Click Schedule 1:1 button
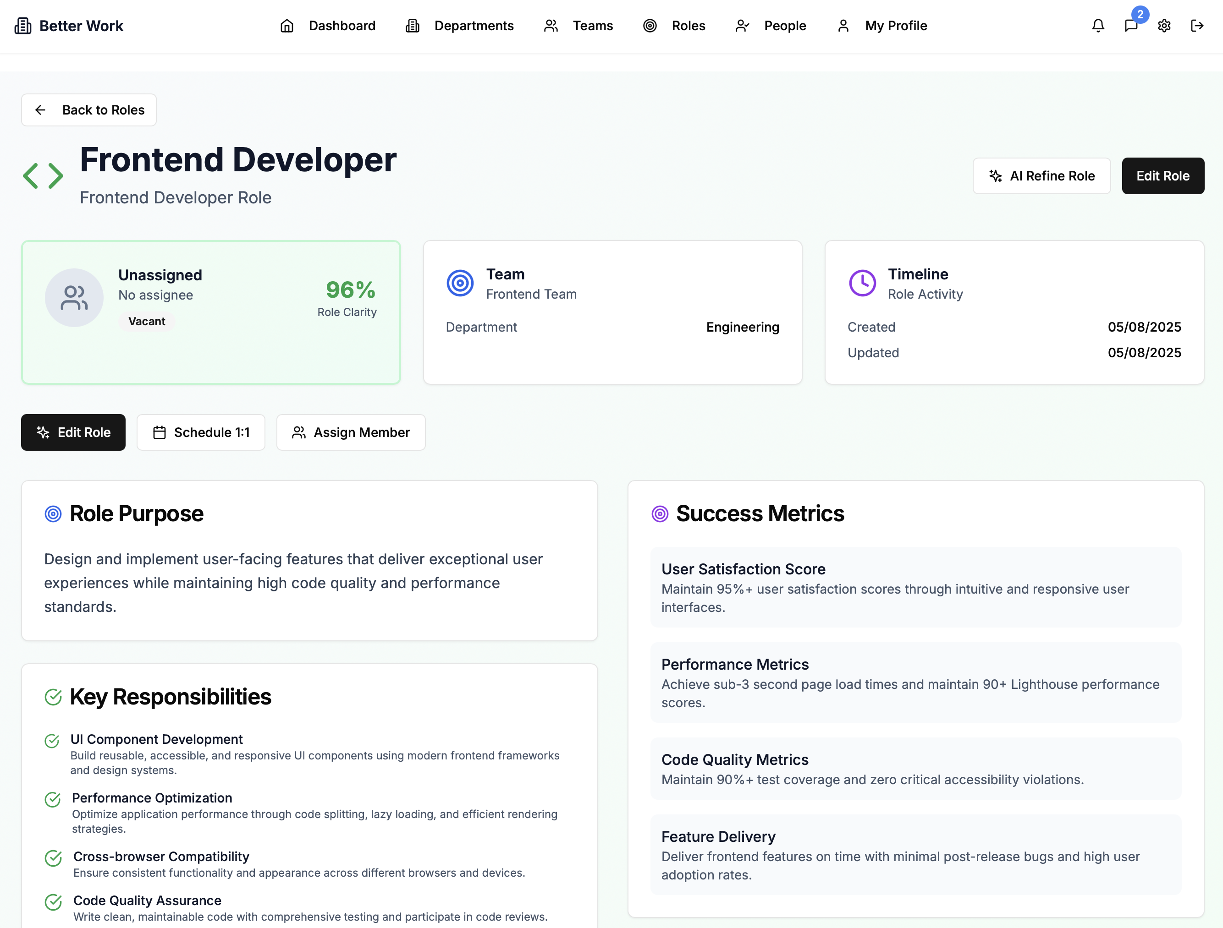The height and width of the screenshot is (928, 1223). click(201, 432)
